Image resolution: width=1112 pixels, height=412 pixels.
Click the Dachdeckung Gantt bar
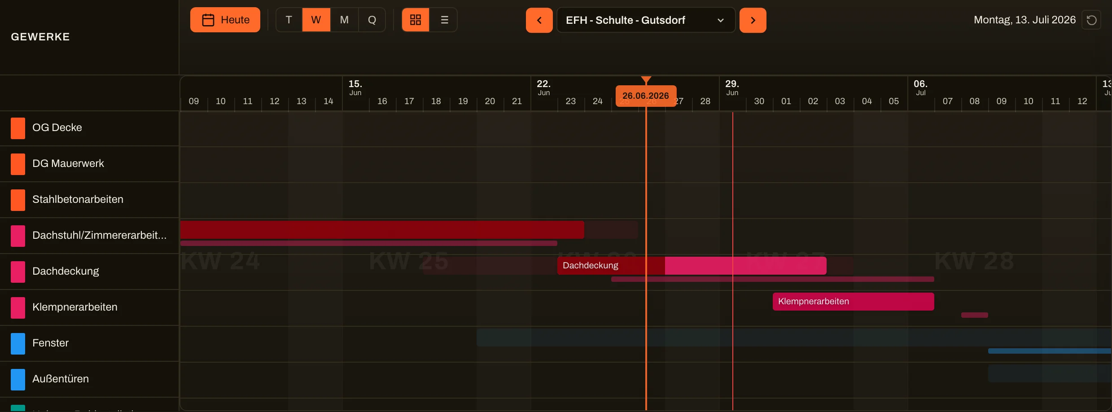tap(692, 266)
